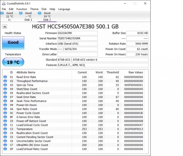Click the CrystalDiskInfo app icon in title bar
183x156 pixels.
4,4
